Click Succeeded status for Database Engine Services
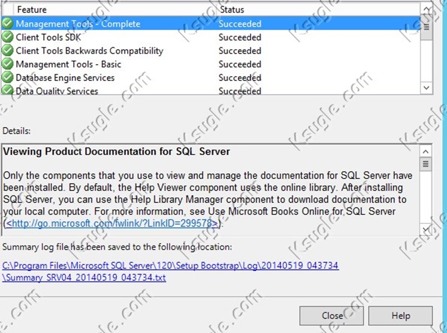 (x=240, y=77)
